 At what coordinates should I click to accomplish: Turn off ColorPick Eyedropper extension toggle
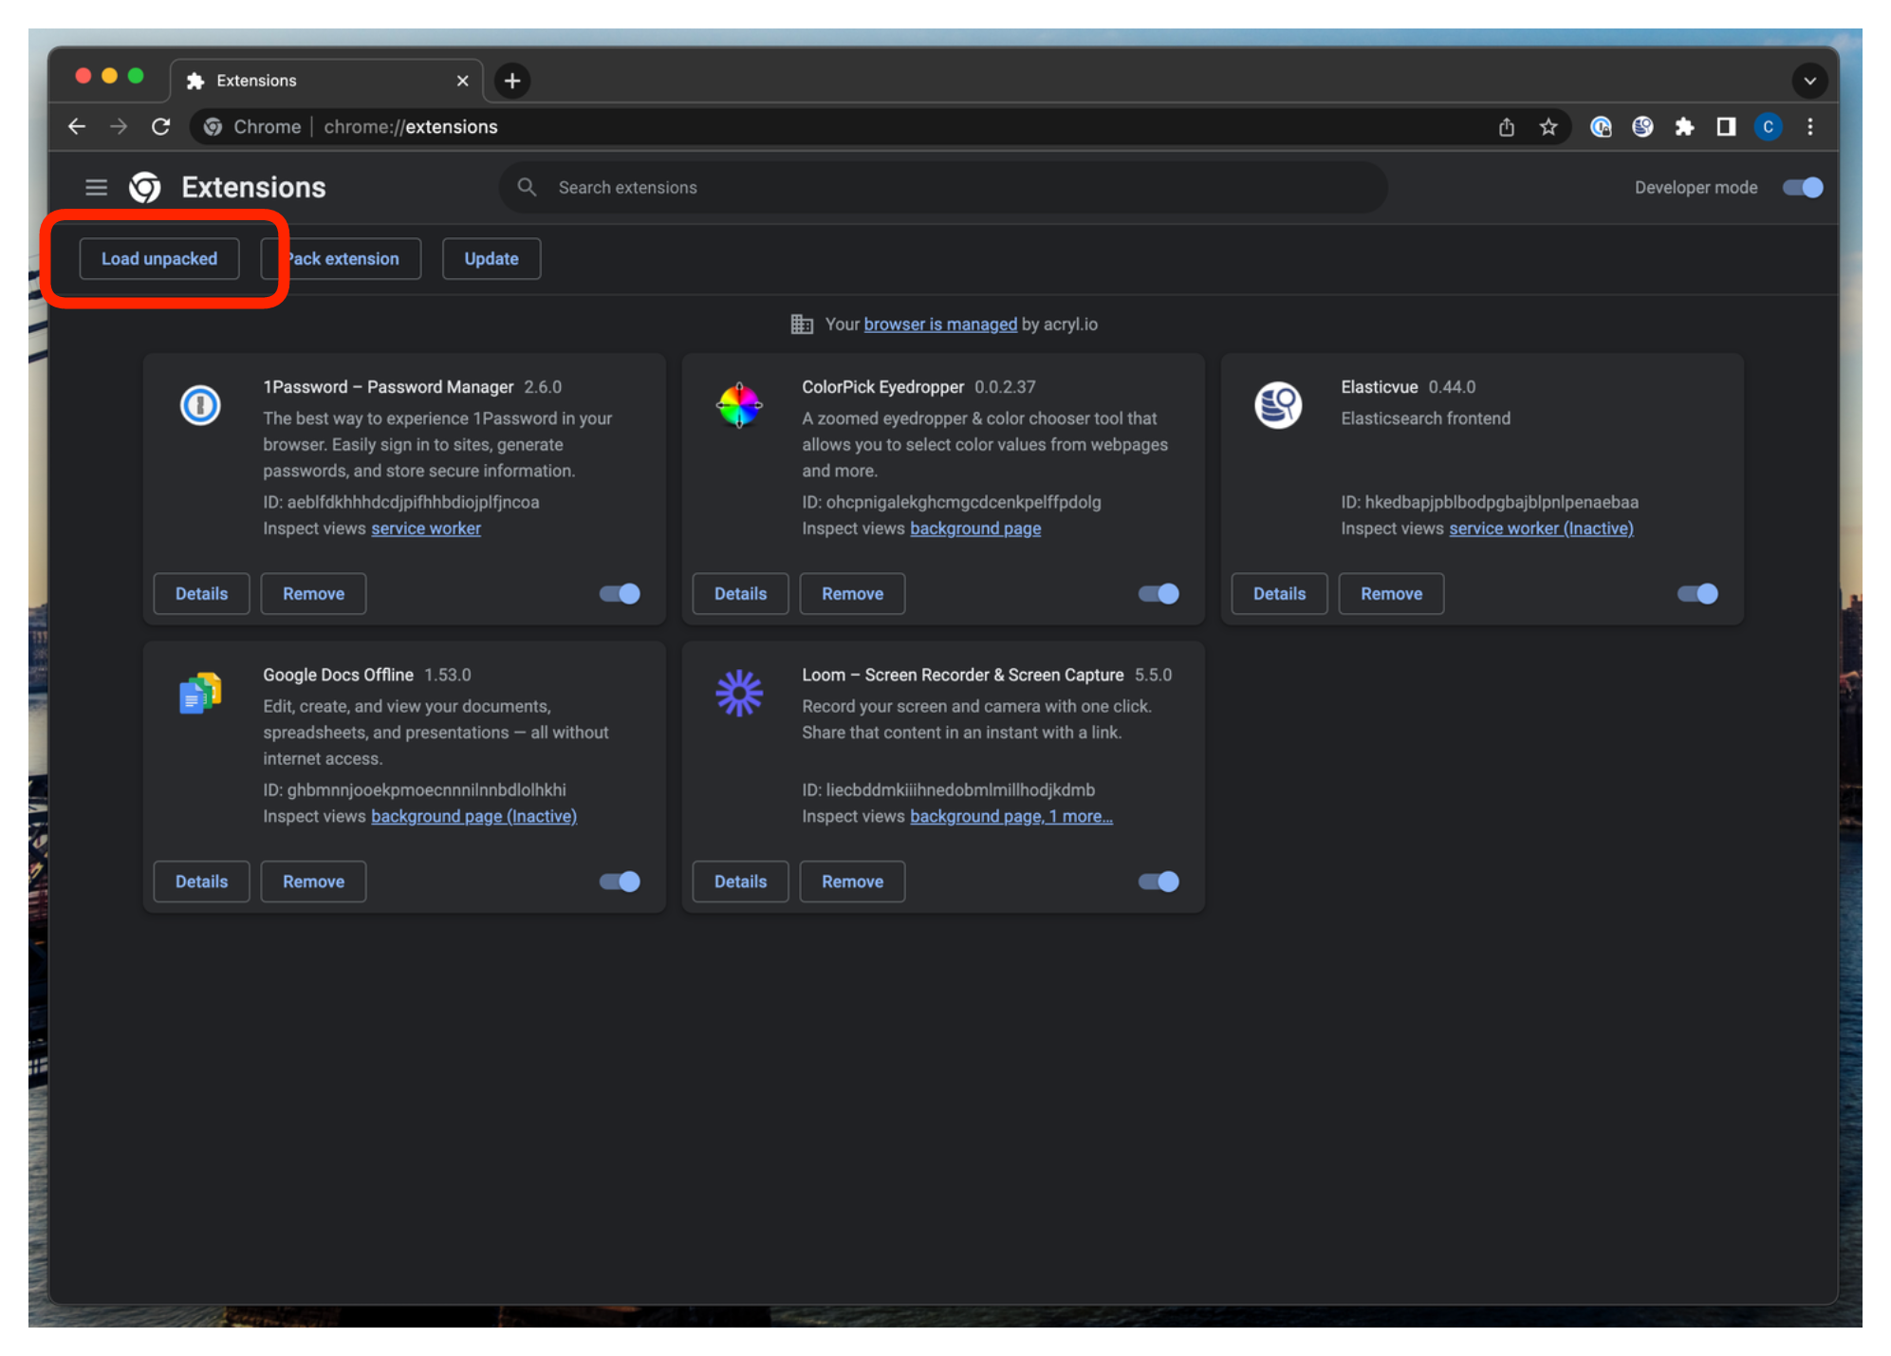[1159, 594]
